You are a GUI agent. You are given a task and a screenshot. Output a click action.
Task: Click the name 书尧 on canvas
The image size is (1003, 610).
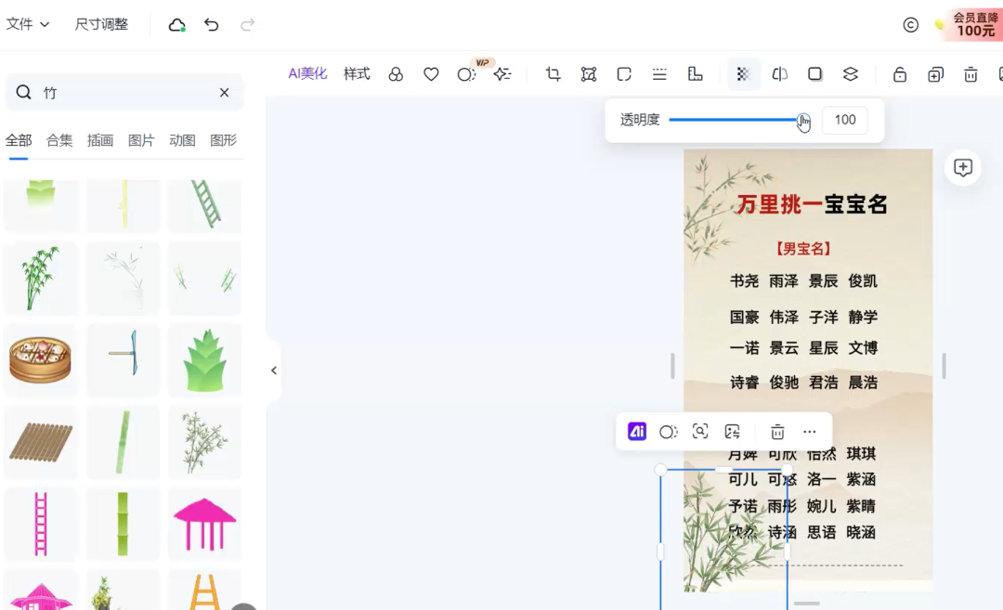pos(744,280)
